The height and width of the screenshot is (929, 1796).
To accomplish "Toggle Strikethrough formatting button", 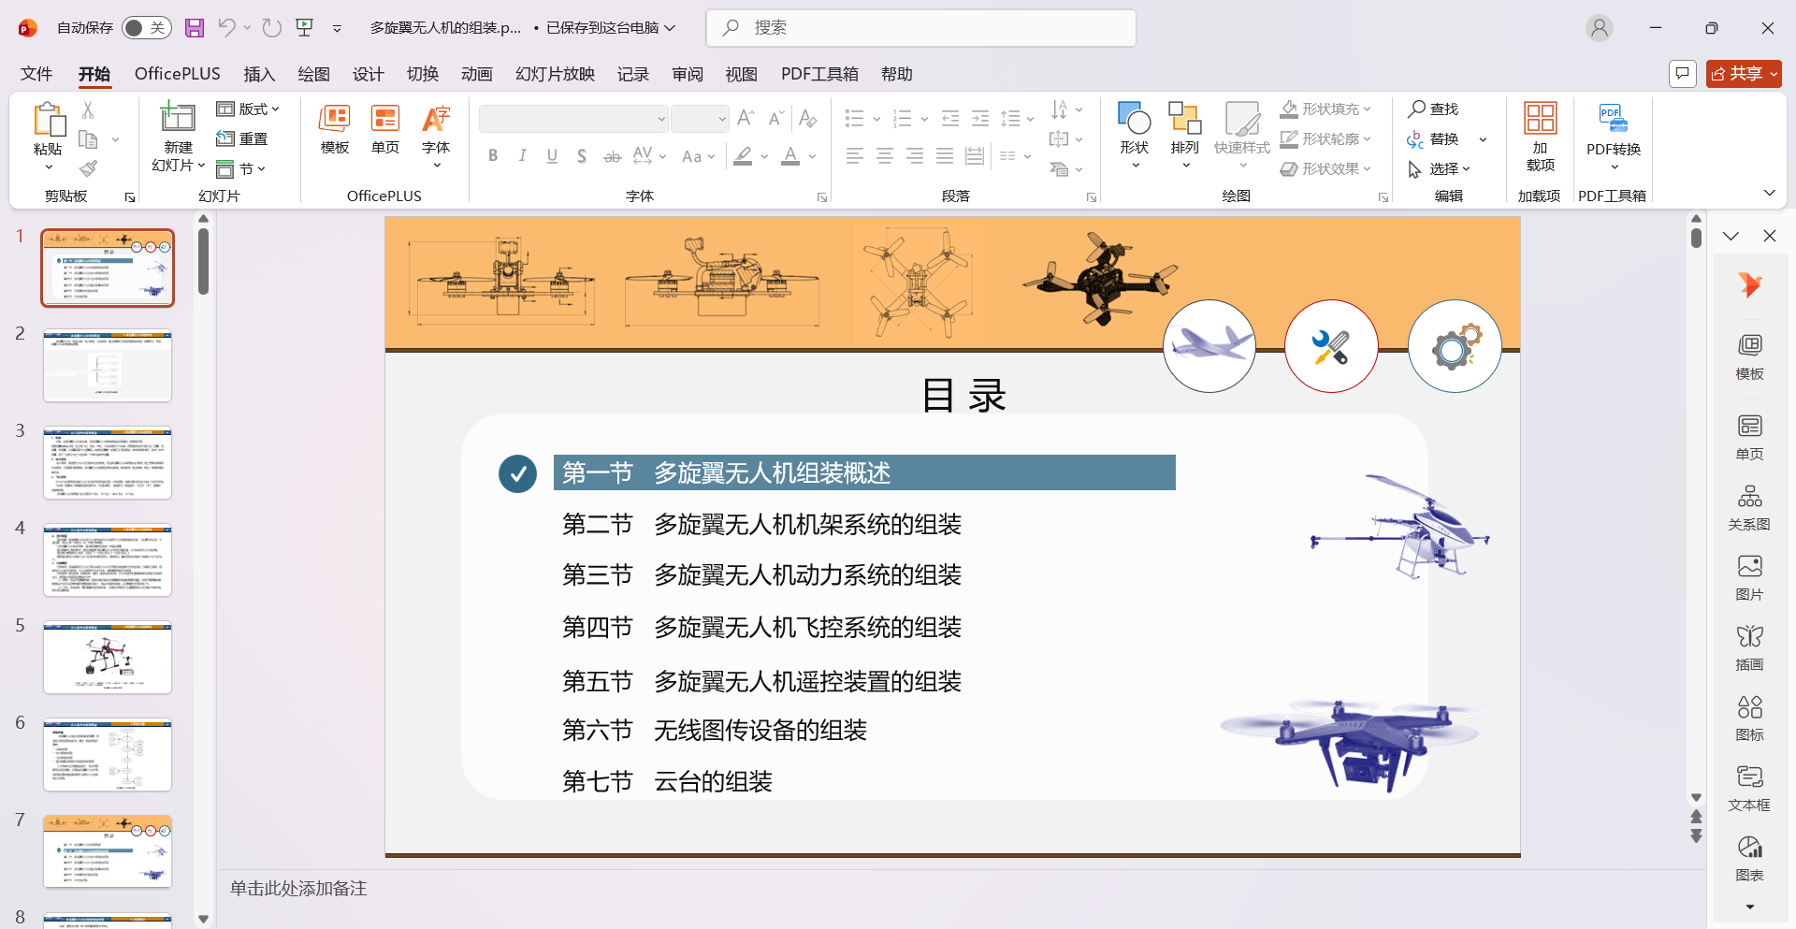I will tap(612, 156).
